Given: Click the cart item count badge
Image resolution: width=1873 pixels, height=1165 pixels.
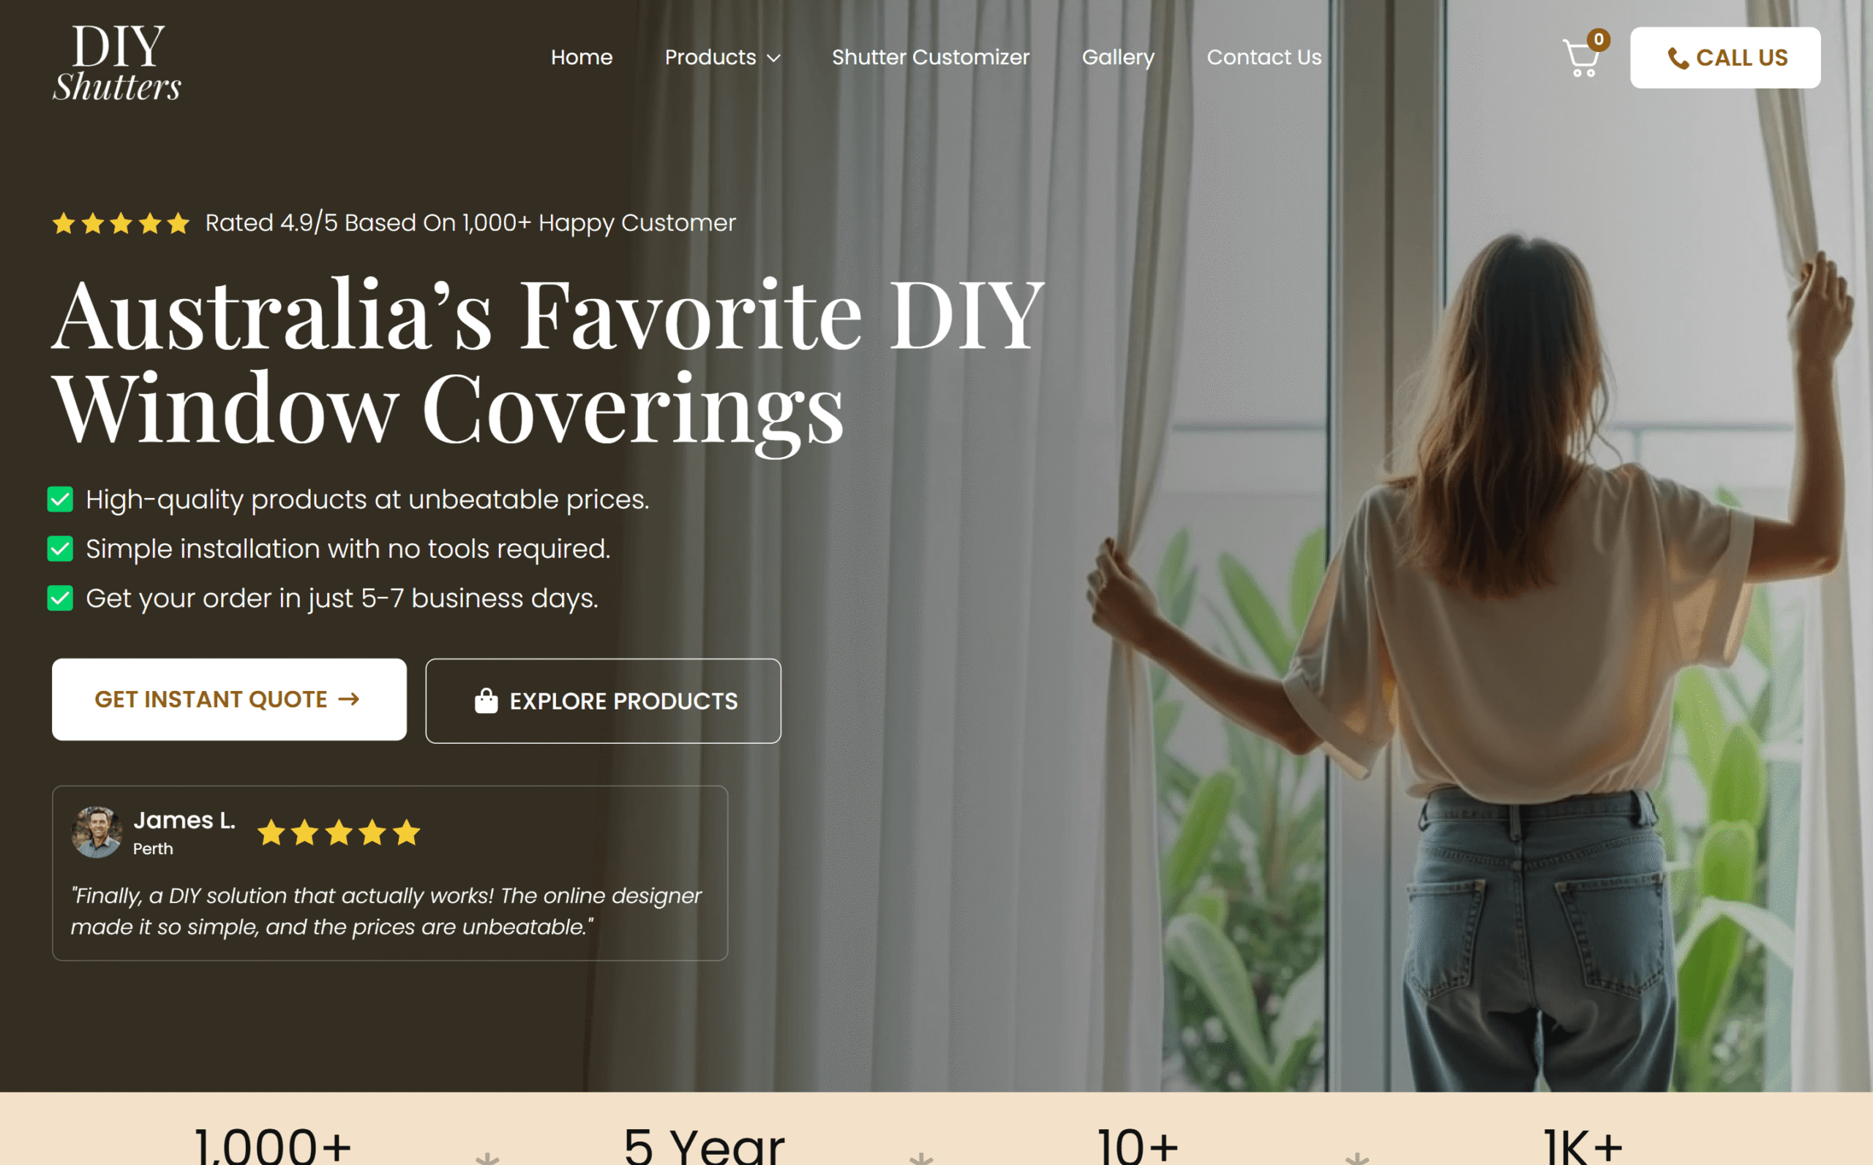Looking at the screenshot, I should (x=1599, y=39).
